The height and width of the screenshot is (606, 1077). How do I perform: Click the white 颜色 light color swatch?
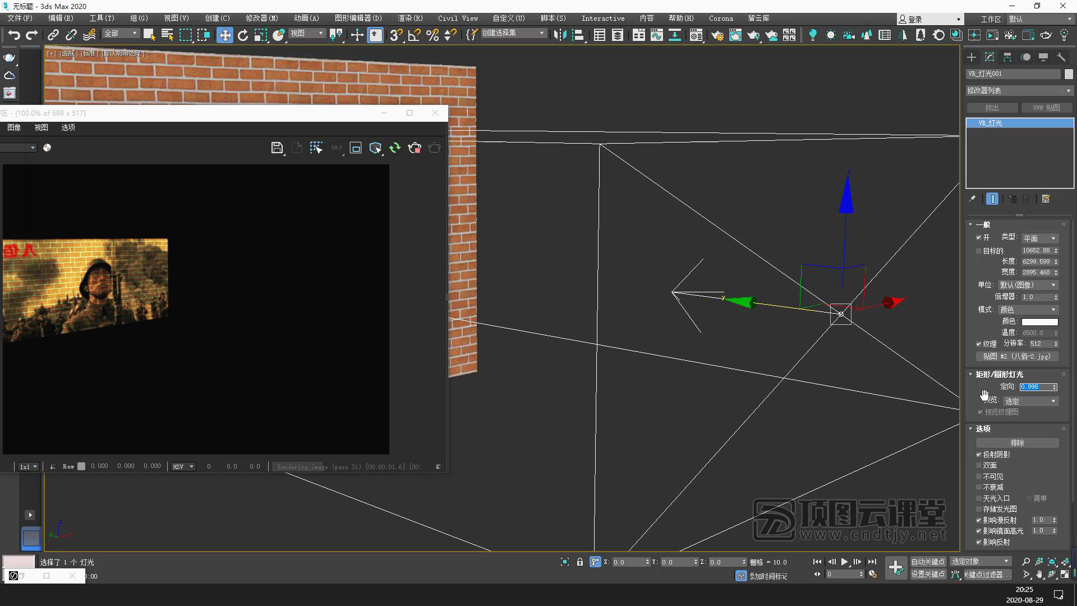point(1039,322)
